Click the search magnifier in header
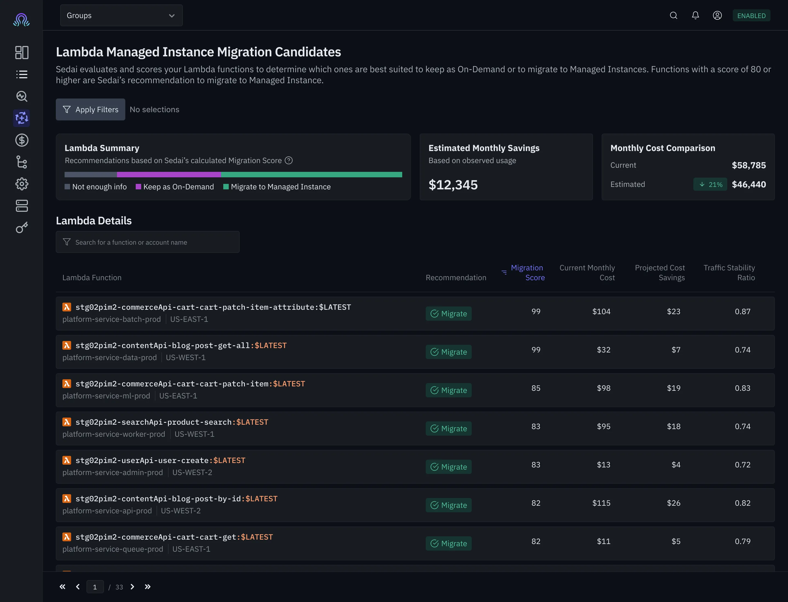This screenshot has width=788, height=602. [673, 15]
